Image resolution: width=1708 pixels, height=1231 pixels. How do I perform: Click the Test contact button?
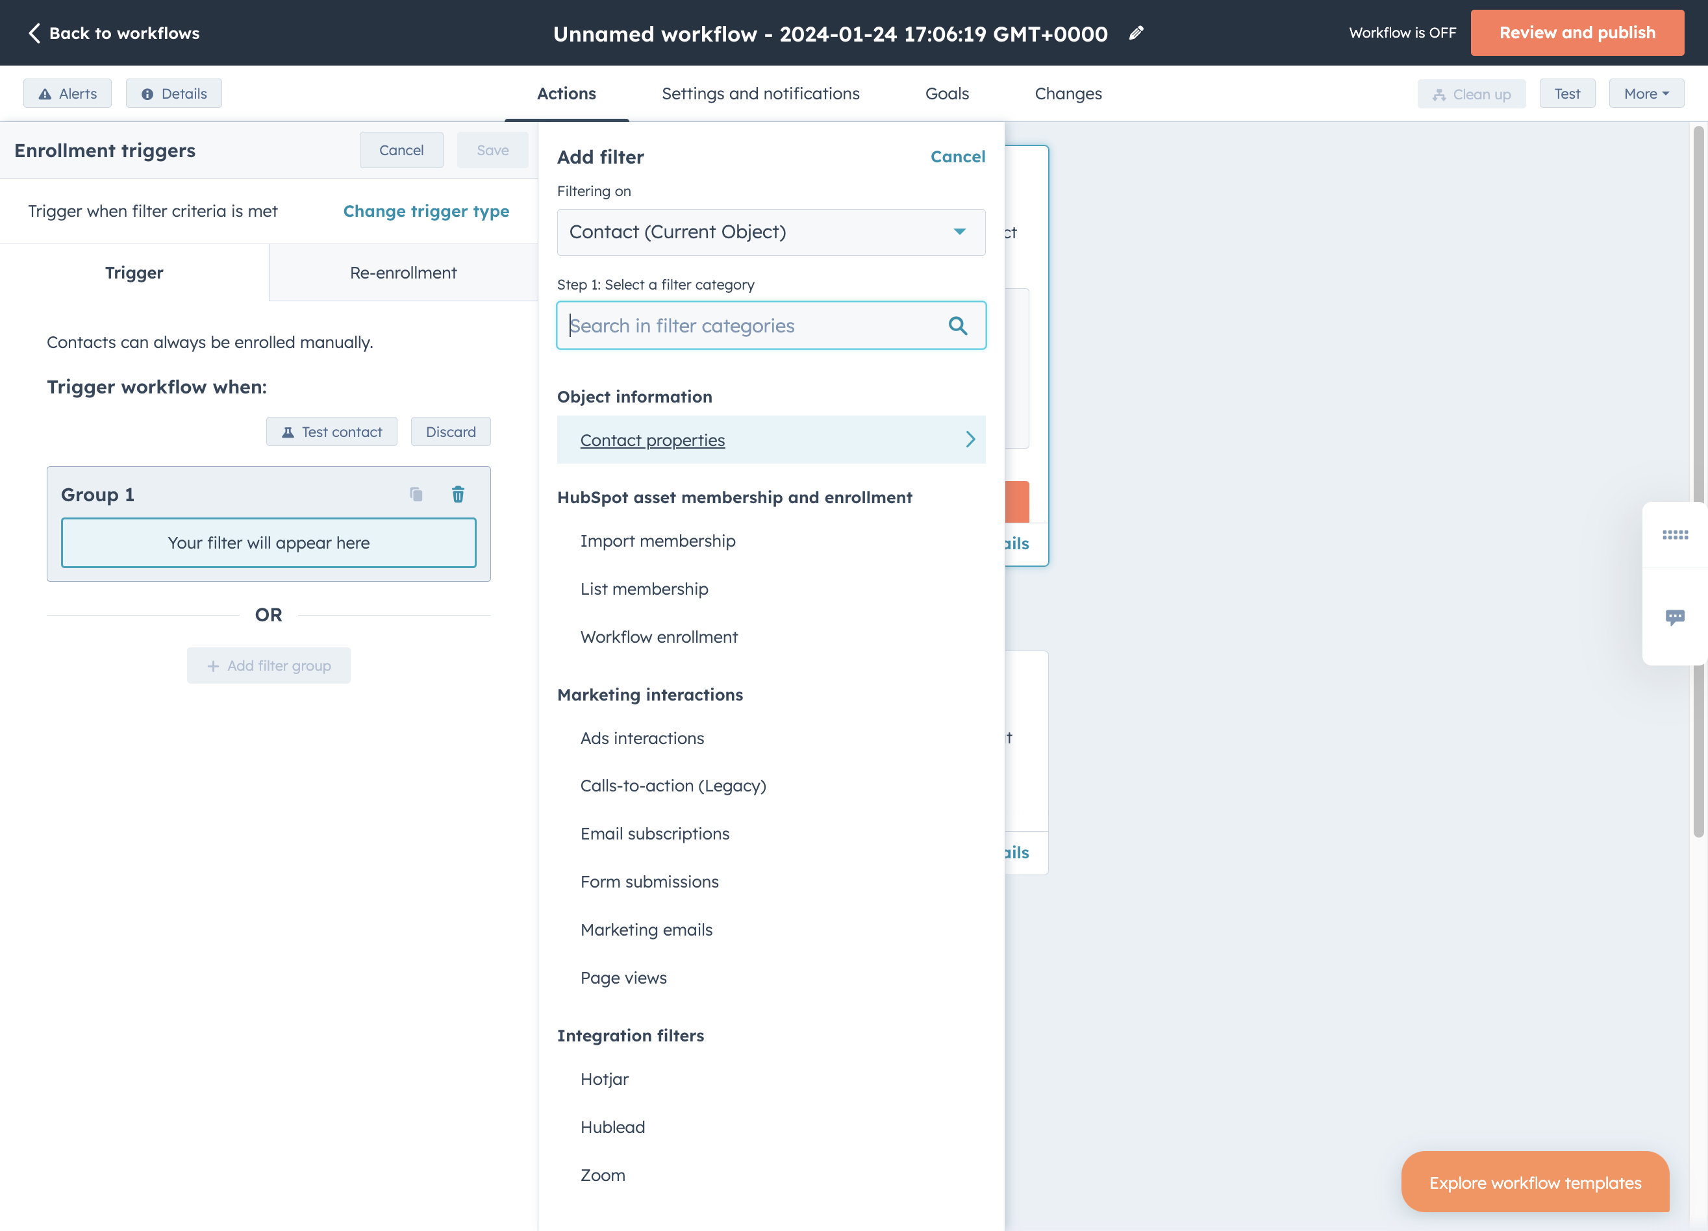[x=331, y=431]
